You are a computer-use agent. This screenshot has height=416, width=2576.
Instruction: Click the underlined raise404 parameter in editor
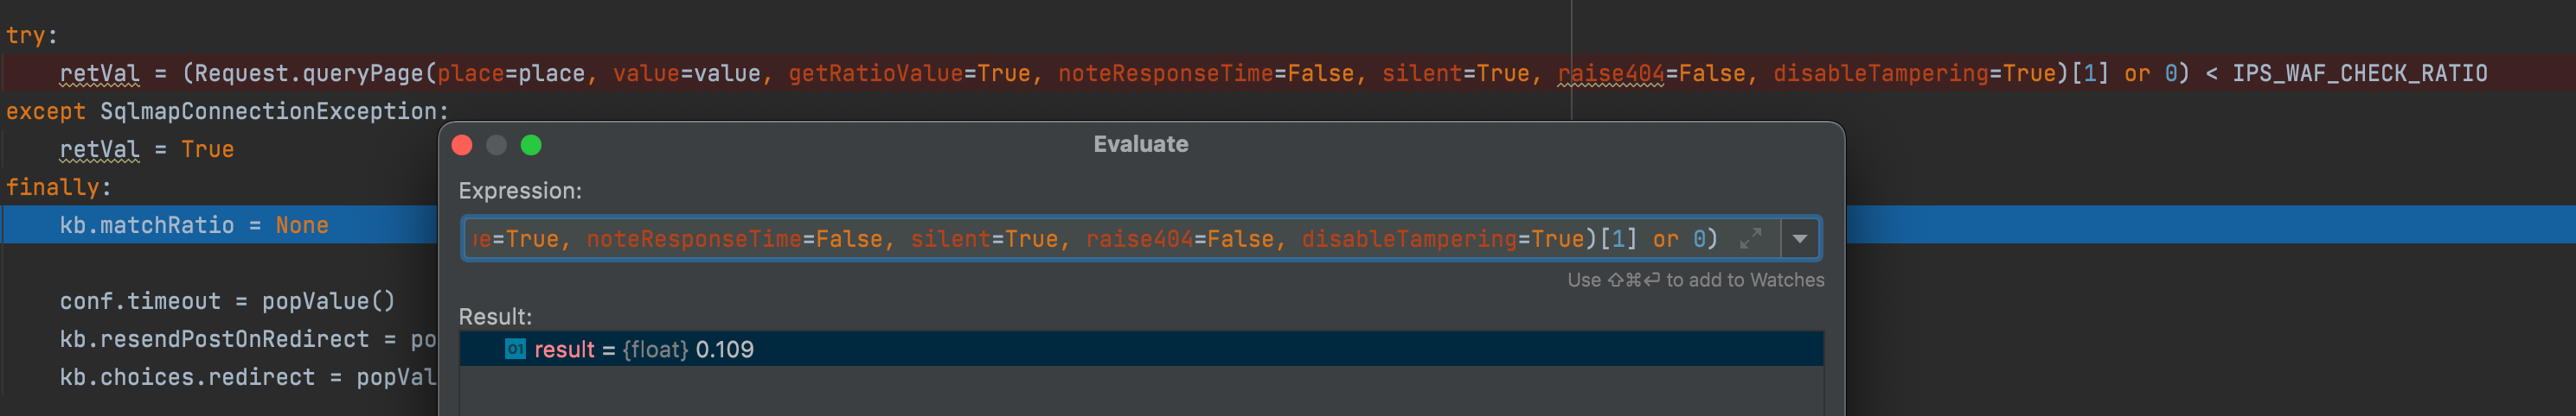[1610, 74]
